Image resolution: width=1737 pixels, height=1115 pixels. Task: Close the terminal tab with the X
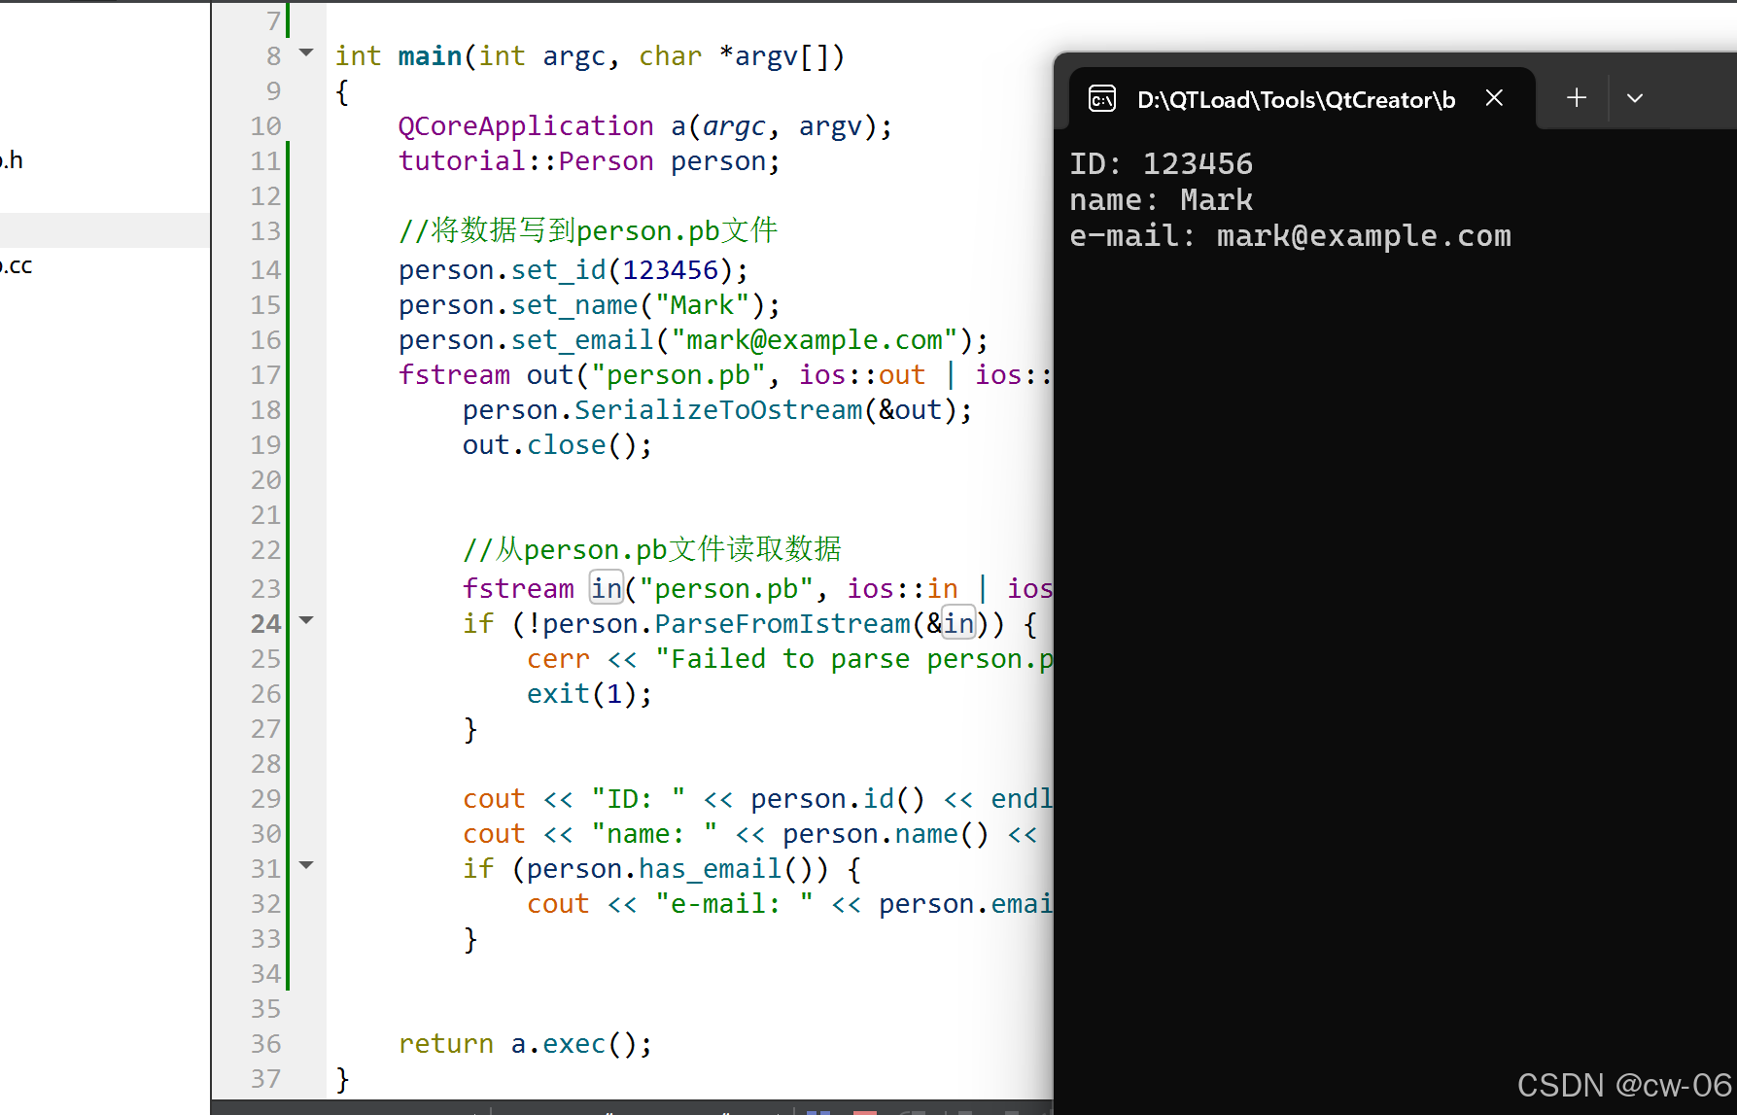coord(1494,98)
